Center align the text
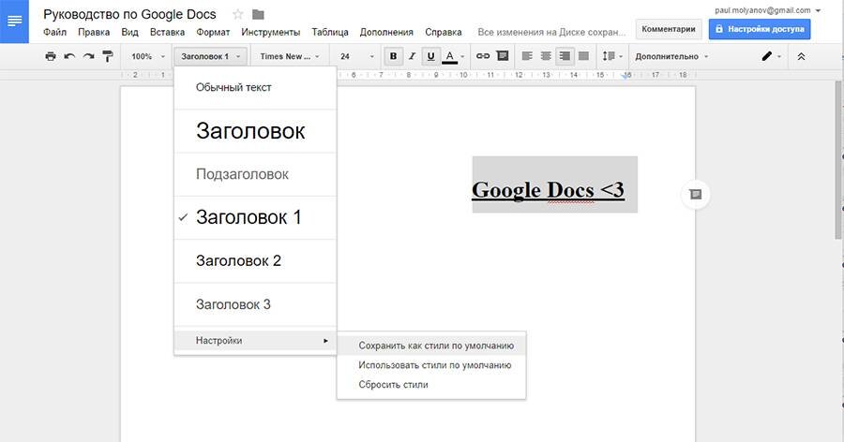This screenshot has height=442, width=844. (x=546, y=56)
